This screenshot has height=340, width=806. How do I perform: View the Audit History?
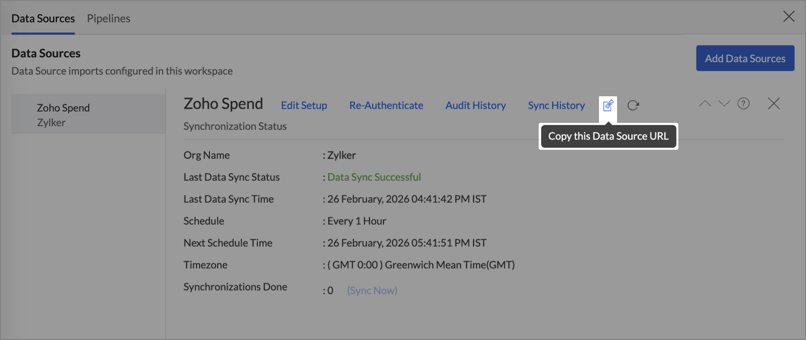tap(475, 105)
